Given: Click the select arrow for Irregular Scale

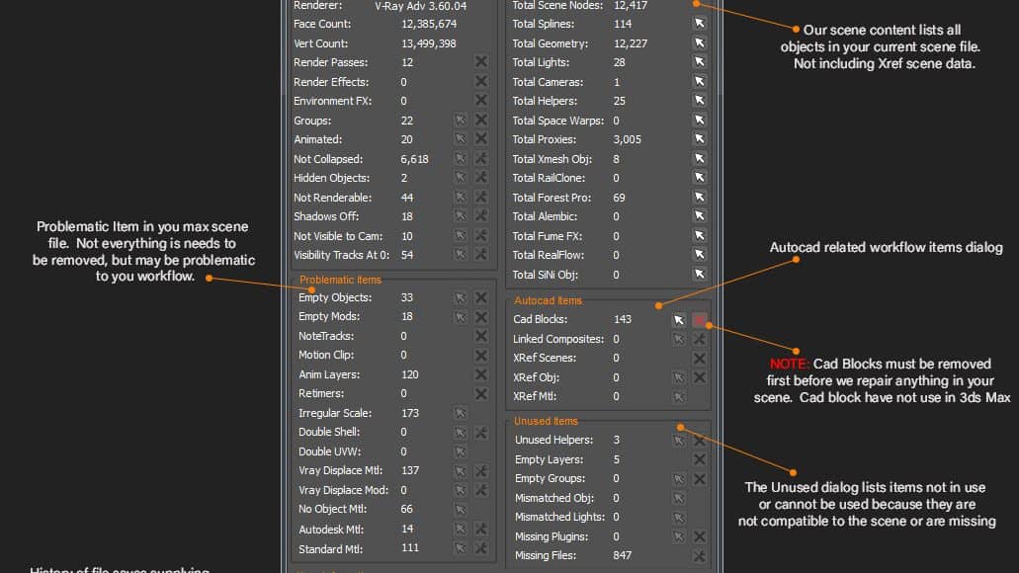Looking at the screenshot, I should (460, 413).
